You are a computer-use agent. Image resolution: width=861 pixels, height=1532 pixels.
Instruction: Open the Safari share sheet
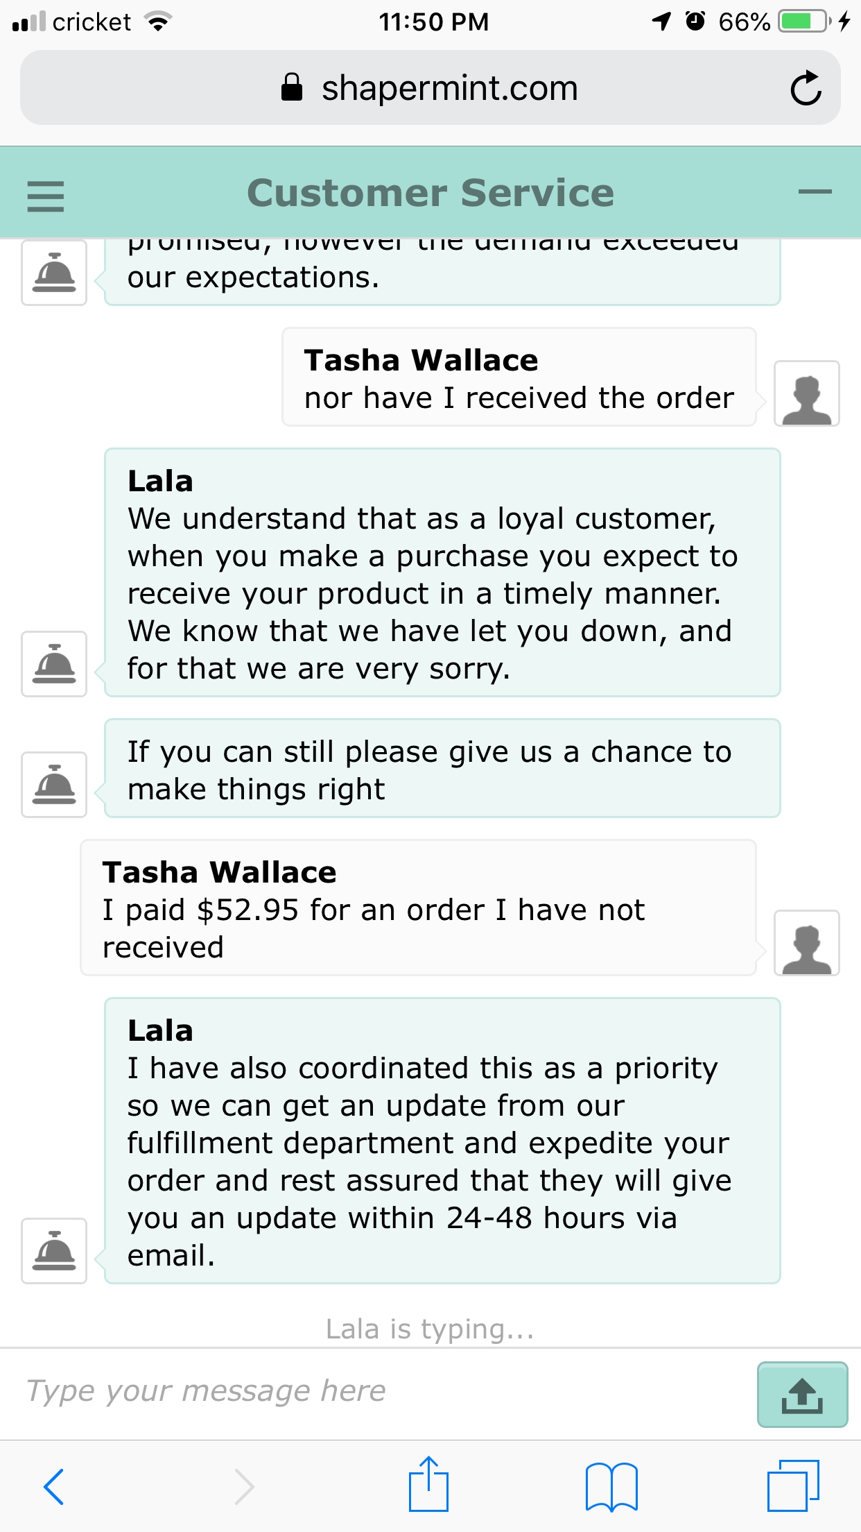(x=428, y=1485)
